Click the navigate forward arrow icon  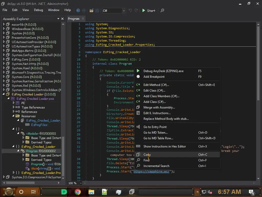(x=84, y=11)
